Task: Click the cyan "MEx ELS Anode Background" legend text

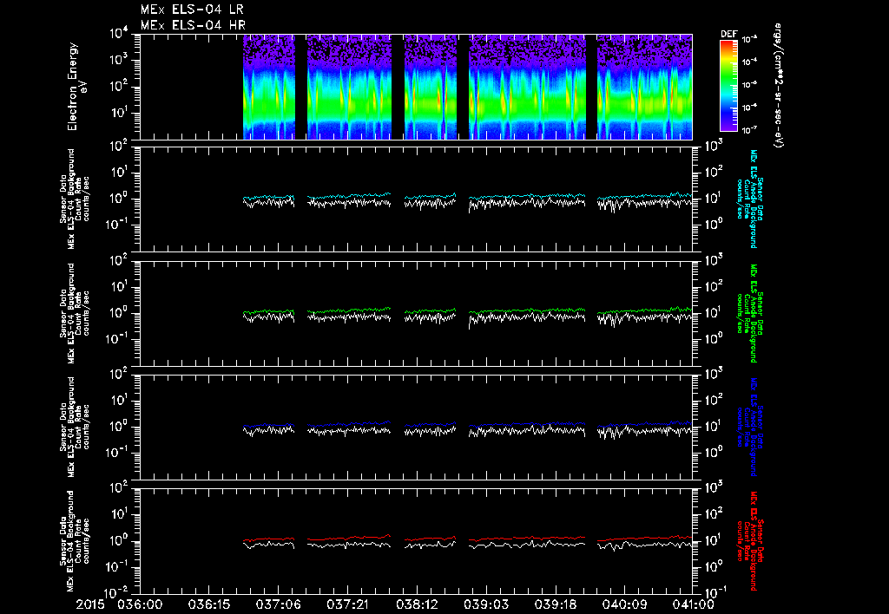Action: coord(753,199)
